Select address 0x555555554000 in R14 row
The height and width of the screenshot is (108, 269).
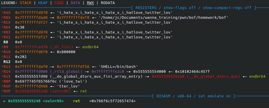point(149,71)
